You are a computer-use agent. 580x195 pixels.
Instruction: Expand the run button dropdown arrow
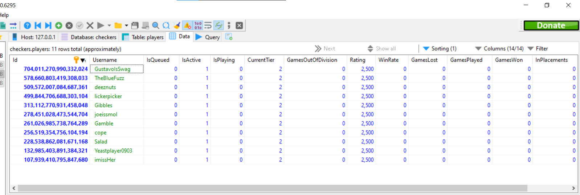(109, 25)
